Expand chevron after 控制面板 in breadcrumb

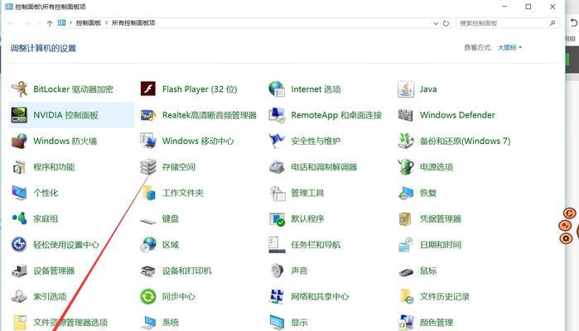tap(106, 23)
